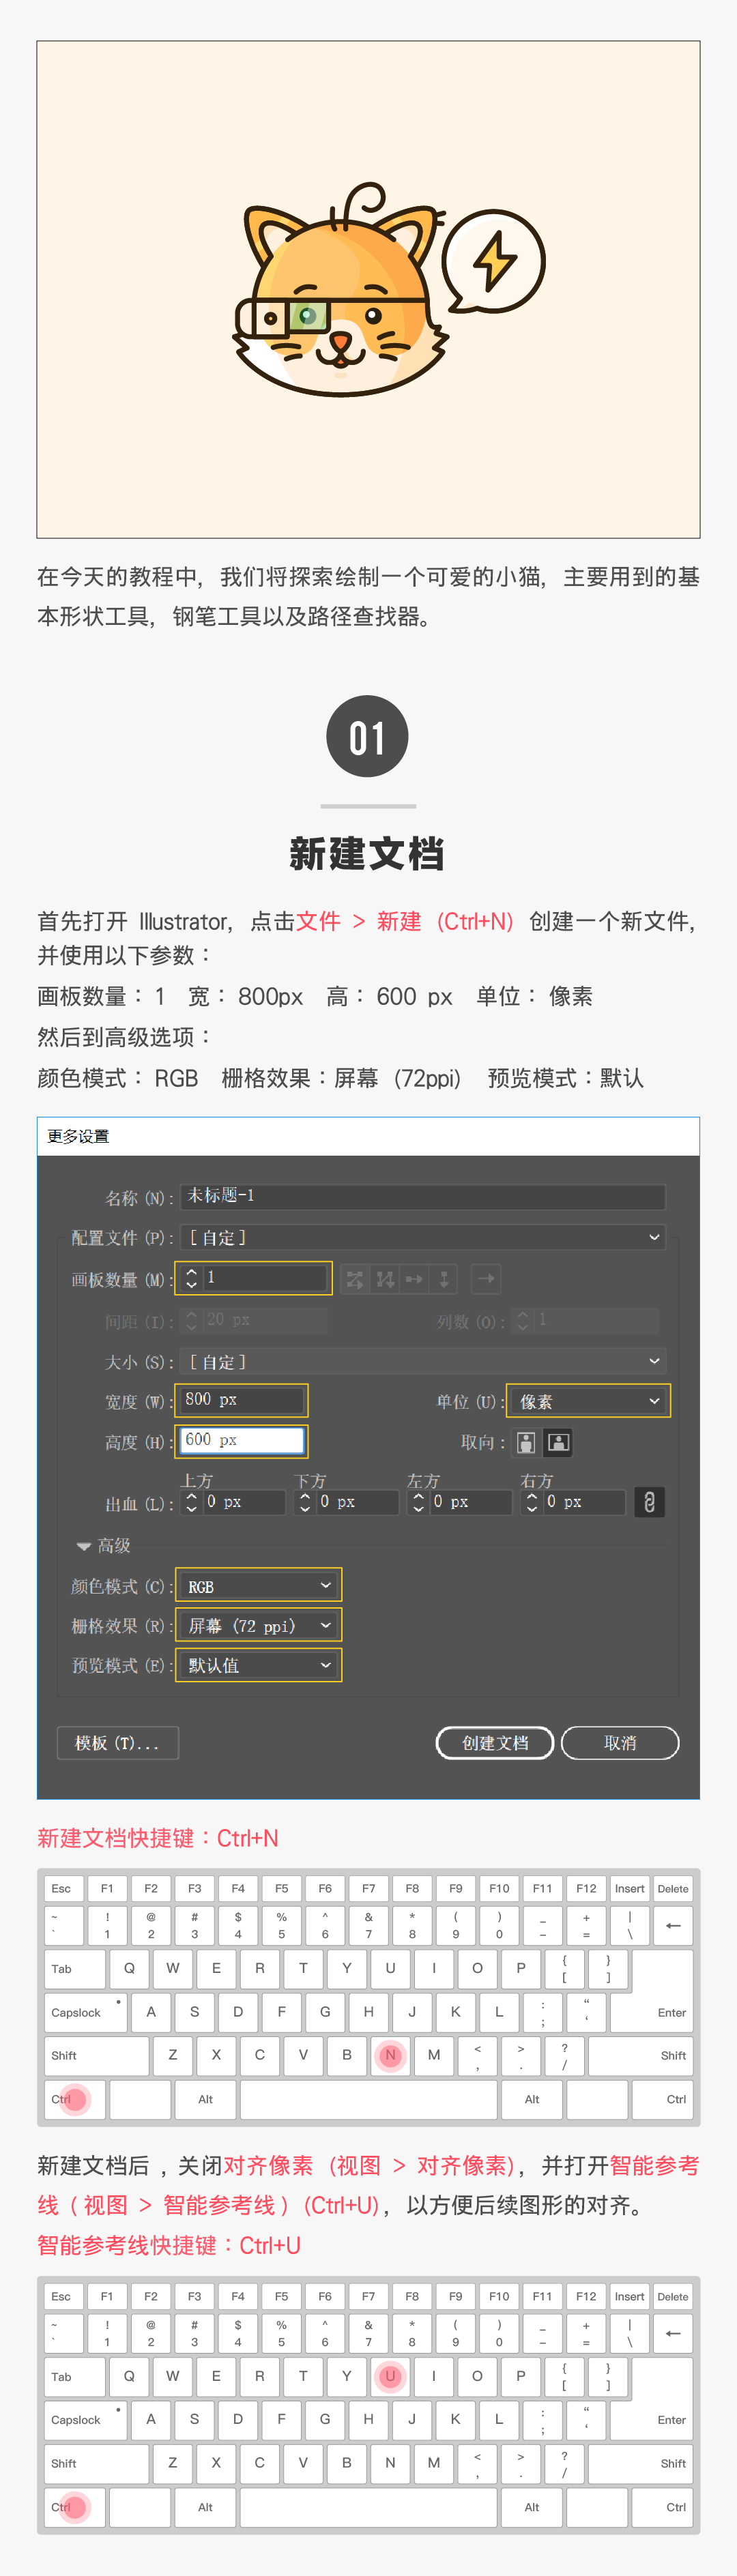Click the 上方 bleed stepper arrows
The height and width of the screenshot is (2576, 737).
(x=191, y=1502)
